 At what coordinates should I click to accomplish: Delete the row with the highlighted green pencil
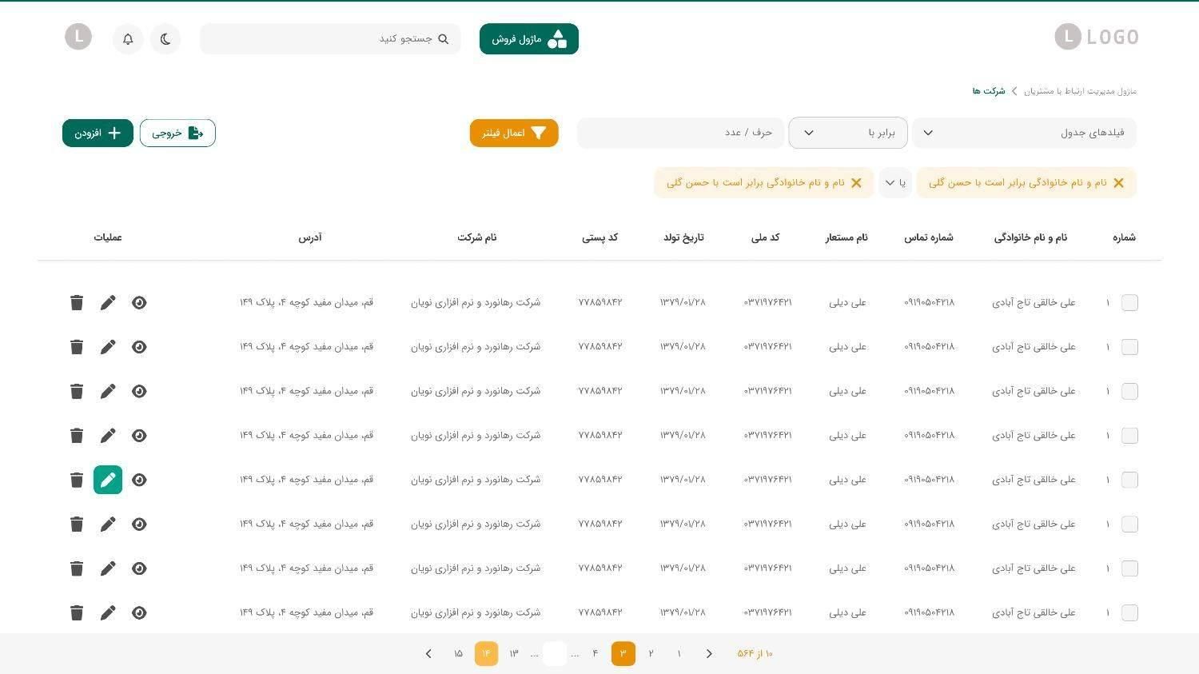tap(77, 480)
